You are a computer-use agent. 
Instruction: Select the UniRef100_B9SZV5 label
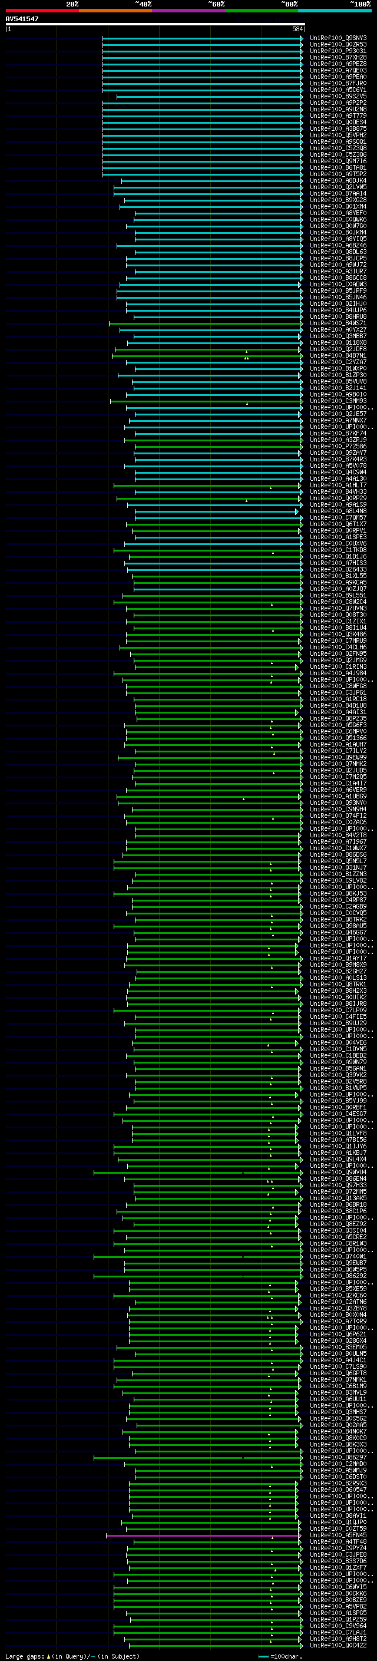(338, 96)
